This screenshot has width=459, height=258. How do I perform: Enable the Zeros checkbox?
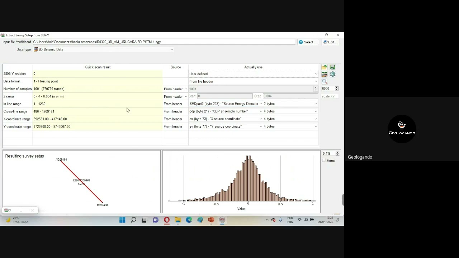tap(324, 161)
